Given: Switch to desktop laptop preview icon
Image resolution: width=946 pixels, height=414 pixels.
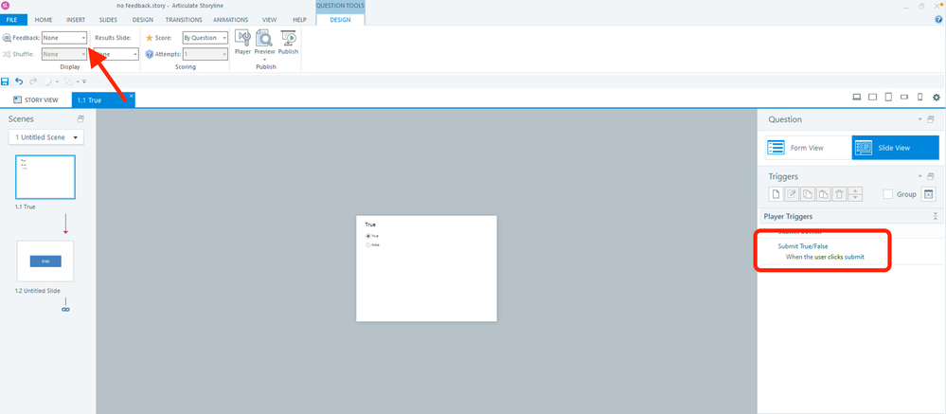Looking at the screenshot, I should pyautogui.click(x=856, y=97).
